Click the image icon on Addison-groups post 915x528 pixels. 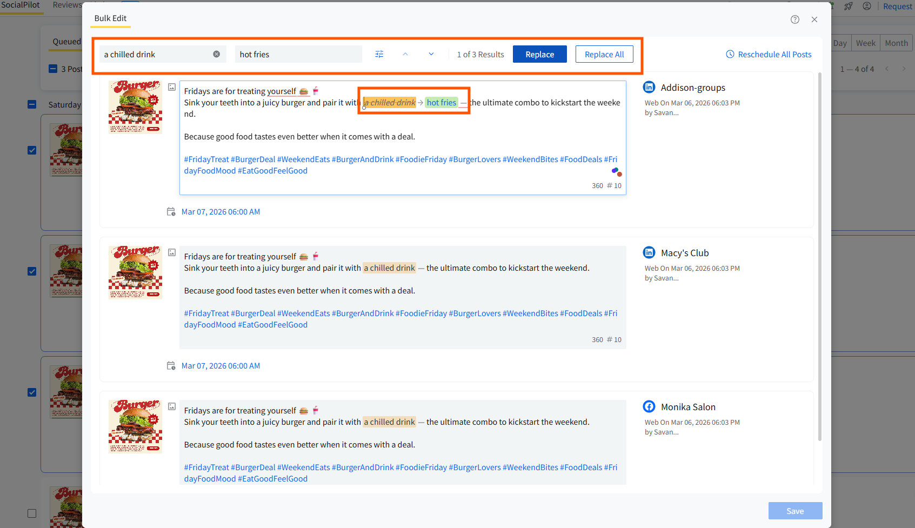point(172,87)
